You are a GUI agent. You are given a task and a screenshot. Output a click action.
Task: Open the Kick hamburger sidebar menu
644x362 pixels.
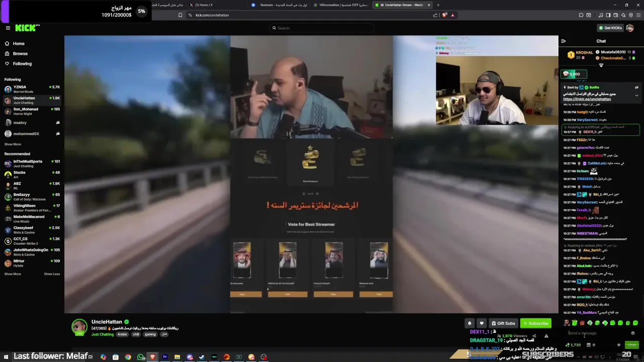(8, 28)
